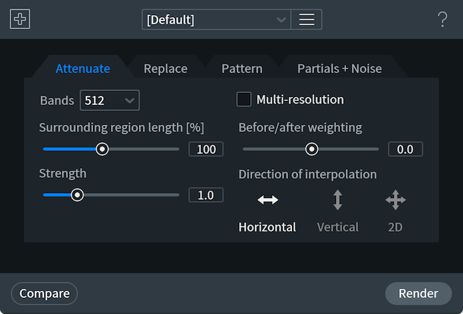The height and width of the screenshot is (314, 463).
Task: Click the Render button
Action: tap(418, 293)
